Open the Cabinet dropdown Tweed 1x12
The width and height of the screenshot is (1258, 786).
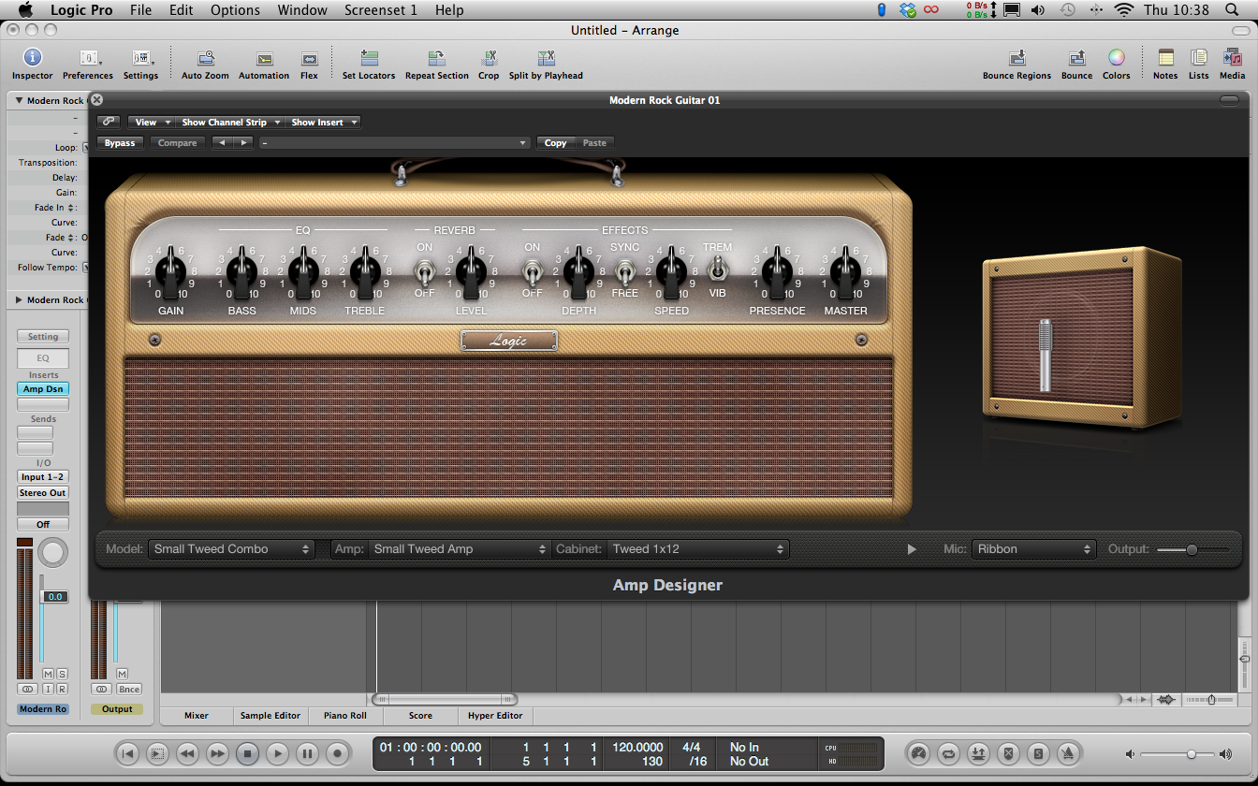697,549
